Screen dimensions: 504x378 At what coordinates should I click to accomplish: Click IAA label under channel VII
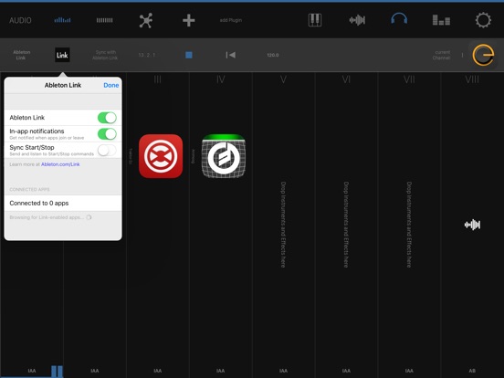(409, 371)
